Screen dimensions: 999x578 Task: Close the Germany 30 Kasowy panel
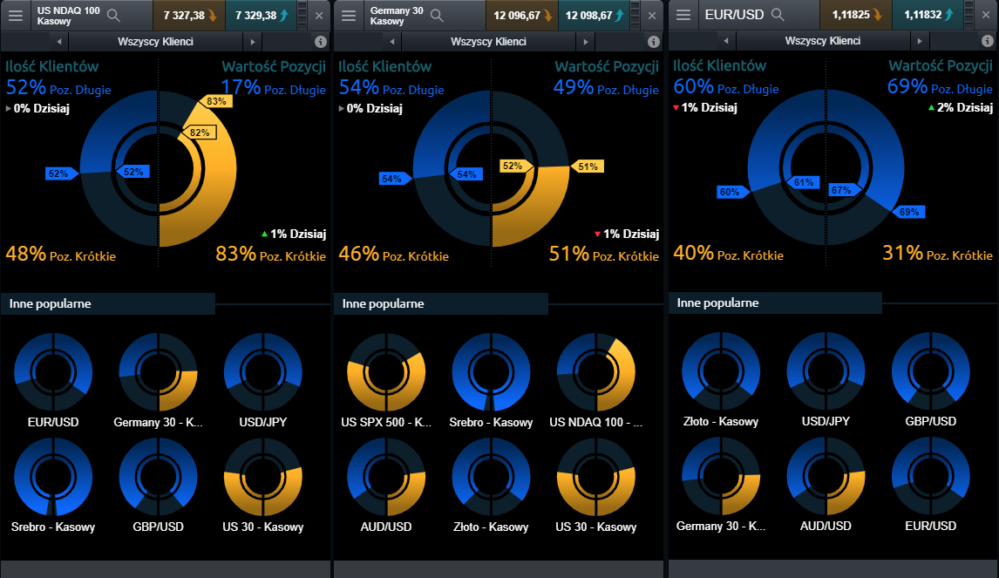click(x=651, y=15)
